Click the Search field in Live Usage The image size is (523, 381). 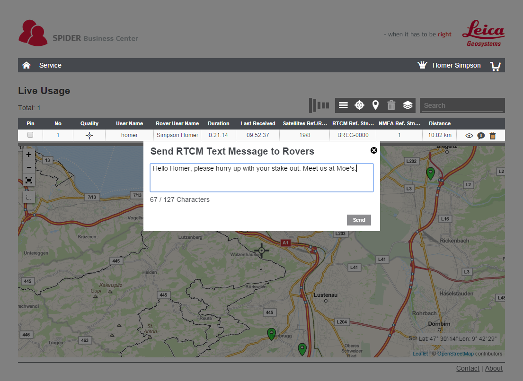pyautogui.click(x=462, y=105)
